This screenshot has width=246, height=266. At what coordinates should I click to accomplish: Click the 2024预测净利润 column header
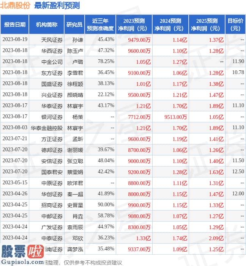point(170,25)
